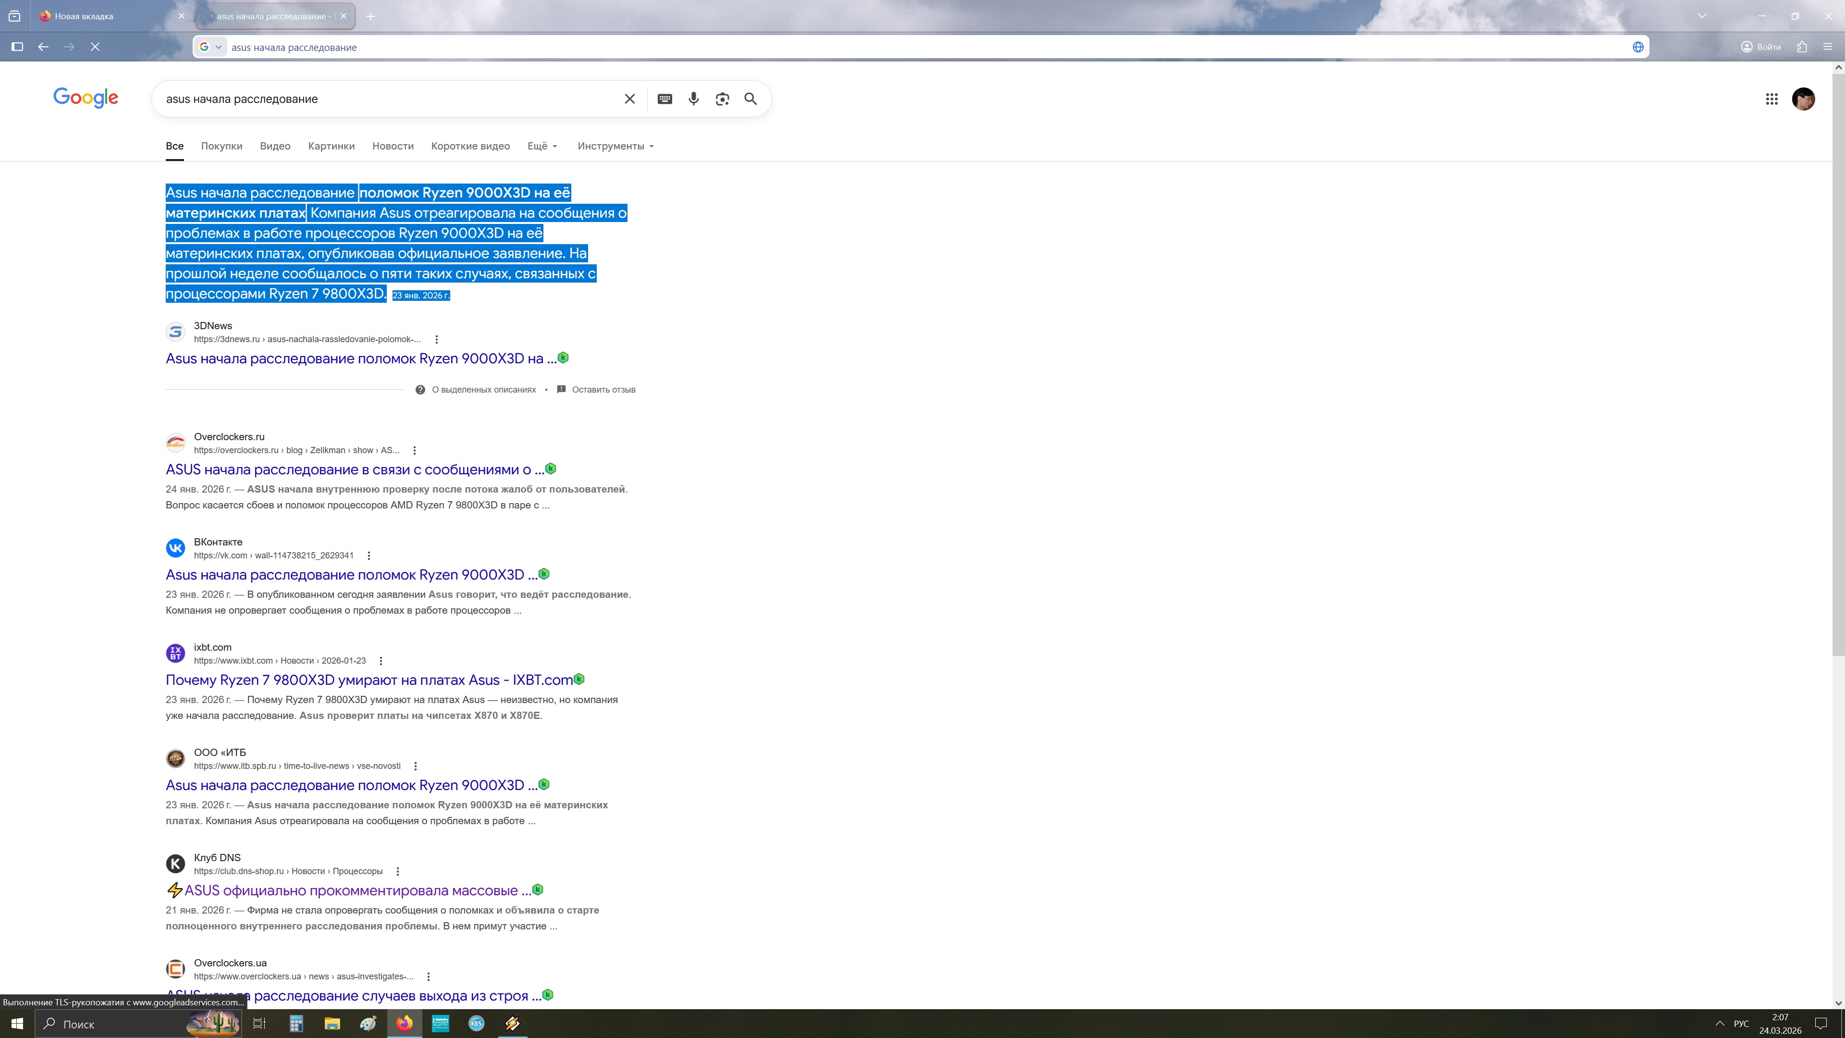The height and width of the screenshot is (1038, 1845).
Task: Open the on-screen keyboard icon in search box
Action: coord(664,99)
